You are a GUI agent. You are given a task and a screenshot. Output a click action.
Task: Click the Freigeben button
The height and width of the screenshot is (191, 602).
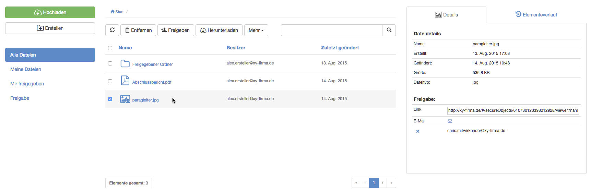coord(176,30)
